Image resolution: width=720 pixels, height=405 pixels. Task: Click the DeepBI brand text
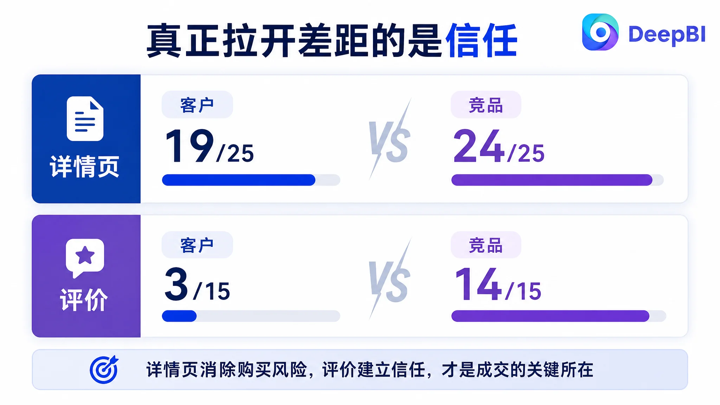(667, 34)
